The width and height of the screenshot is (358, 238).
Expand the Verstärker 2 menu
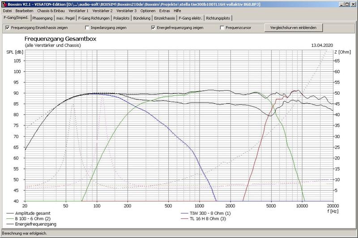click(x=102, y=10)
